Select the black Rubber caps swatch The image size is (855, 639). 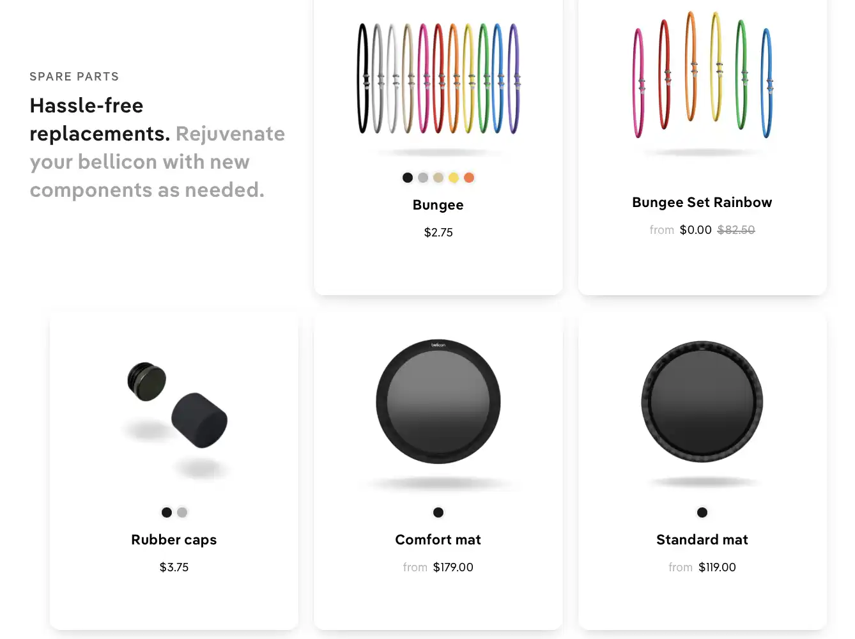pyautogui.click(x=167, y=512)
